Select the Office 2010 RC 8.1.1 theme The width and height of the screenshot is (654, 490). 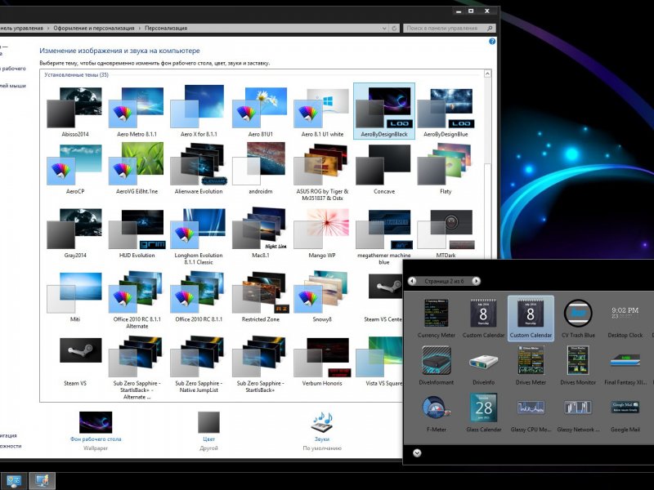click(x=199, y=296)
